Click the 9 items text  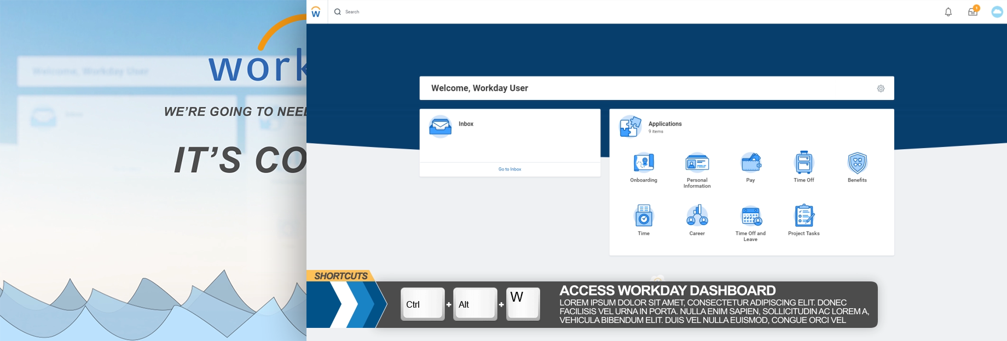[656, 132]
